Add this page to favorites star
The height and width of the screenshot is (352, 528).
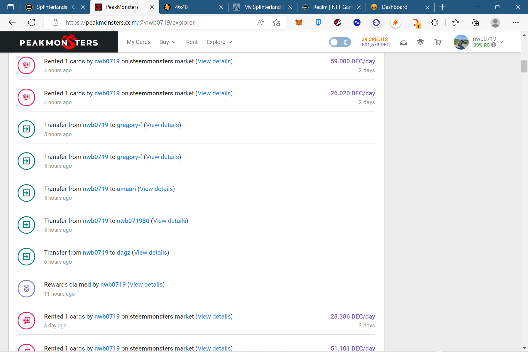tap(276, 23)
